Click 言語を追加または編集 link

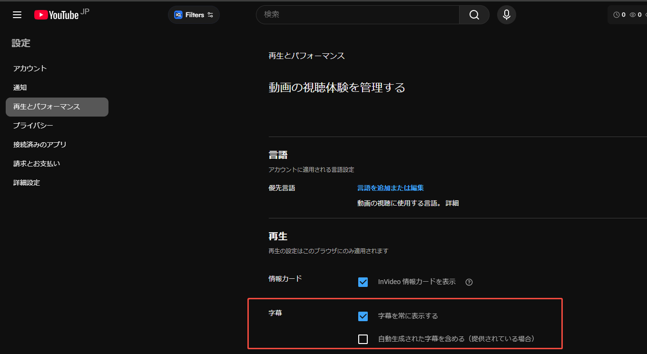390,187
